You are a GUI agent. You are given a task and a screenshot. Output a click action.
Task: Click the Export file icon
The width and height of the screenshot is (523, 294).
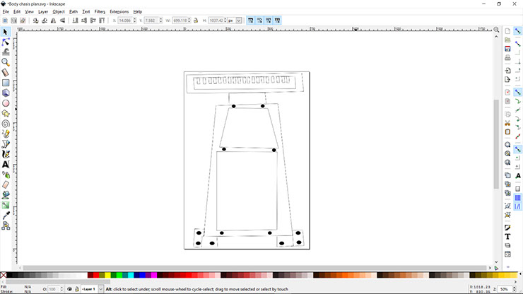tap(507, 79)
